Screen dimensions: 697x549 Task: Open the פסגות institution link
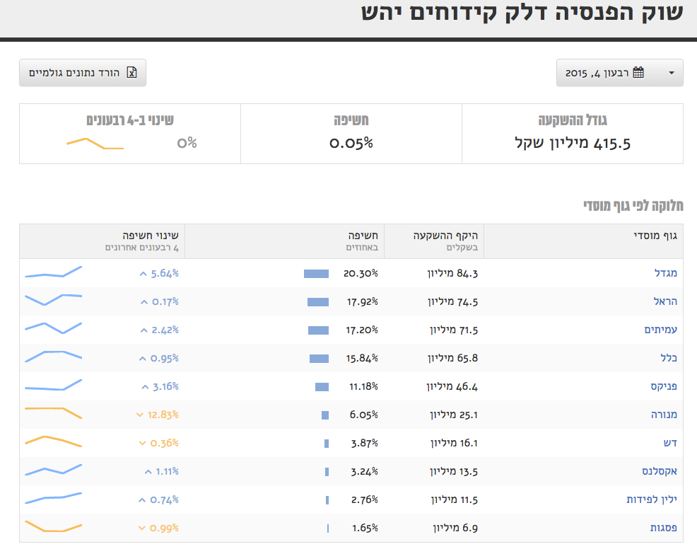coord(663,528)
